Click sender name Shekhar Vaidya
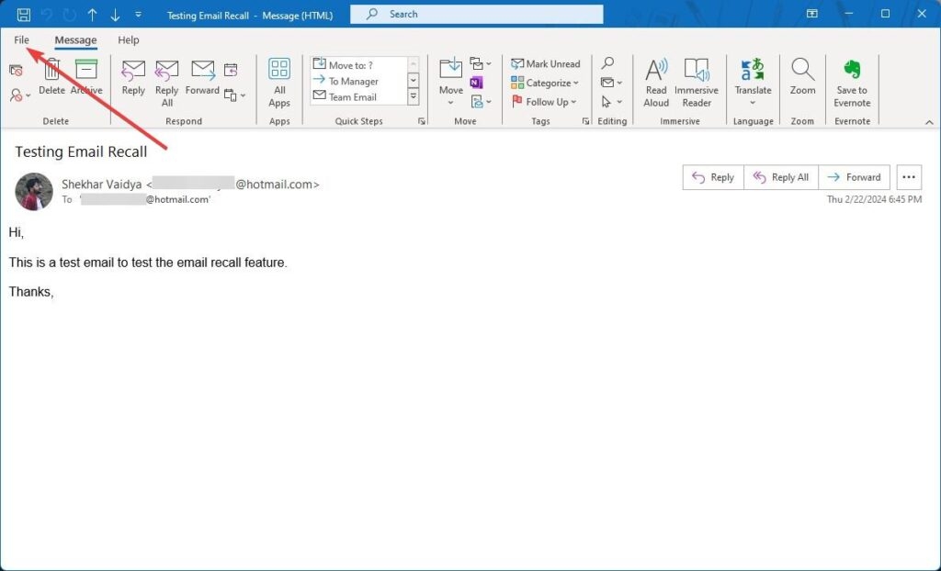941x571 pixels. [102, 185]
